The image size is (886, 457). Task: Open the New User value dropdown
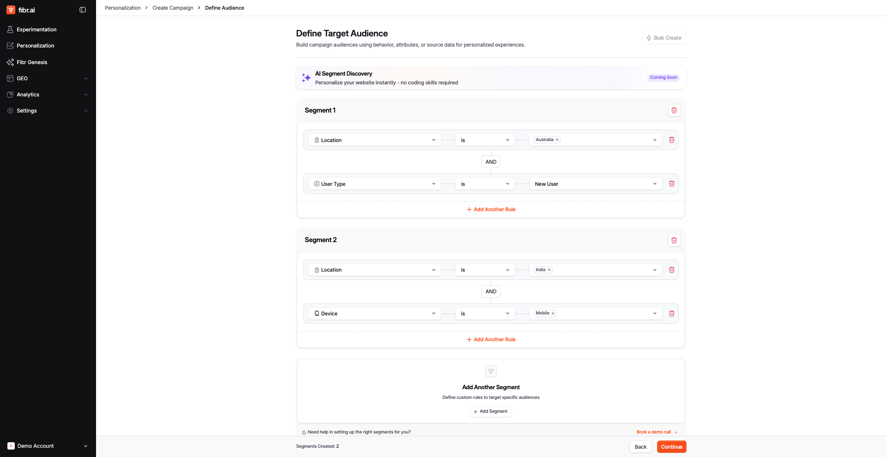pos(595,184)
